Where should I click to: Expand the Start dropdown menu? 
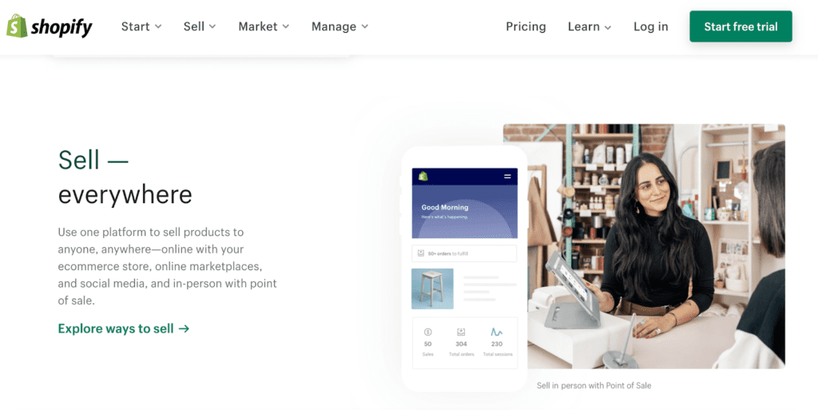pos(141,26)
